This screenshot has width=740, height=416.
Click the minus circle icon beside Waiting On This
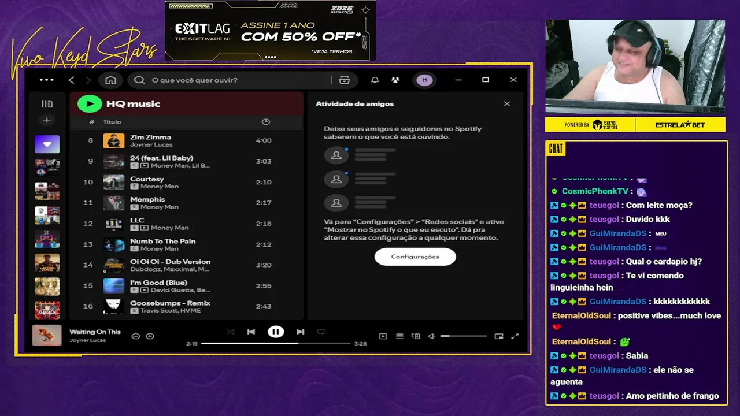click(136, 336)
